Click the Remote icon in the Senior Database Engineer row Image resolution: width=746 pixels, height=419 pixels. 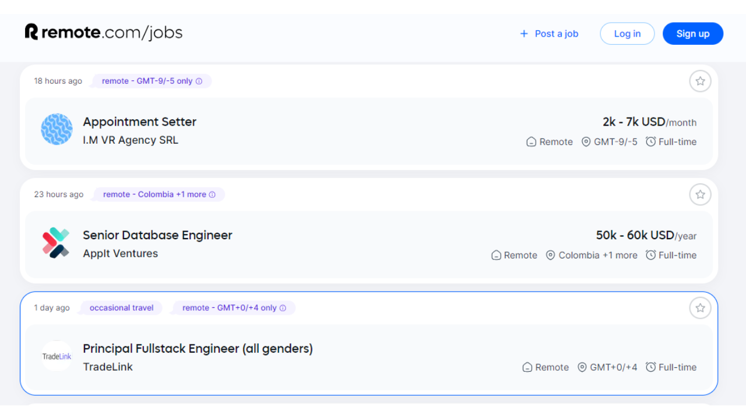pyautogui.click(x=496, y=255)
